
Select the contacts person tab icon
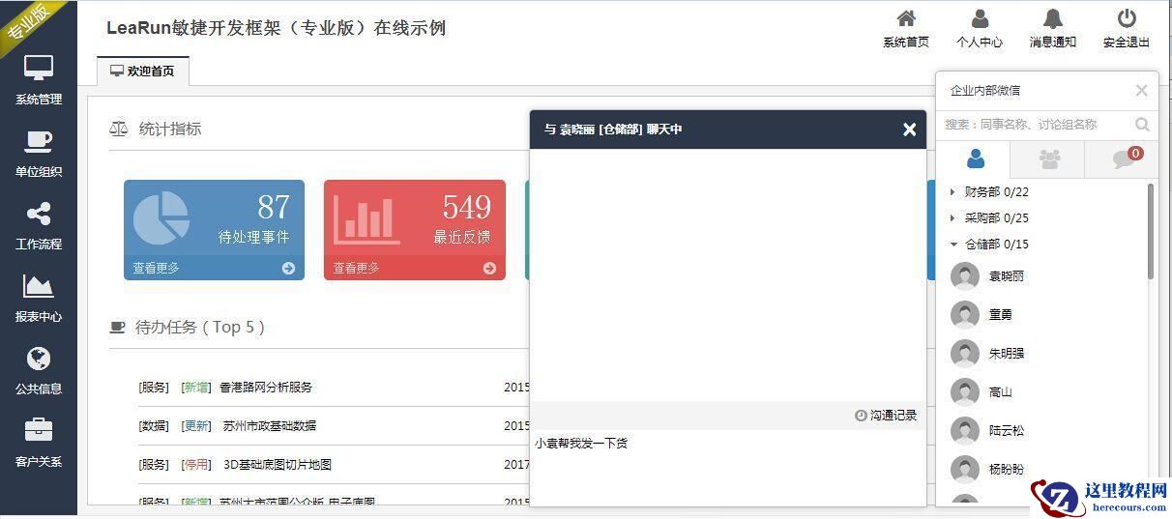coord(975,159)
